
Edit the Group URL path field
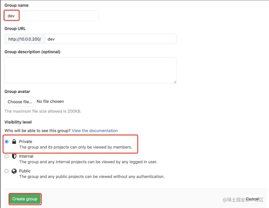point(110,39)
